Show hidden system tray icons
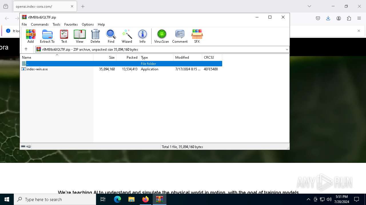366x205 pixels. point(308,199)
